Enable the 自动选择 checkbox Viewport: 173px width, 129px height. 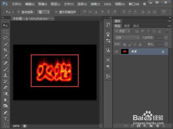(19, 12)
